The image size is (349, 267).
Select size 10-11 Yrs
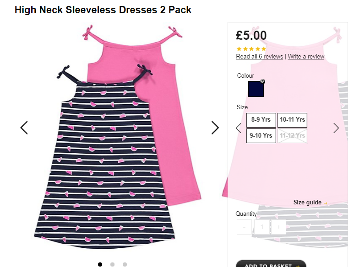click(x=292, y=120)
